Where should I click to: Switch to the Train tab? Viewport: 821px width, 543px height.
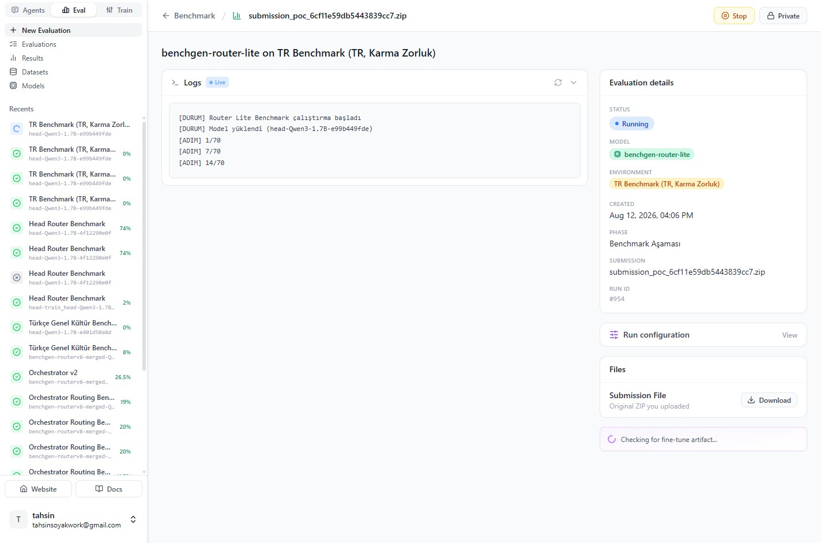(x=119, y=10)
